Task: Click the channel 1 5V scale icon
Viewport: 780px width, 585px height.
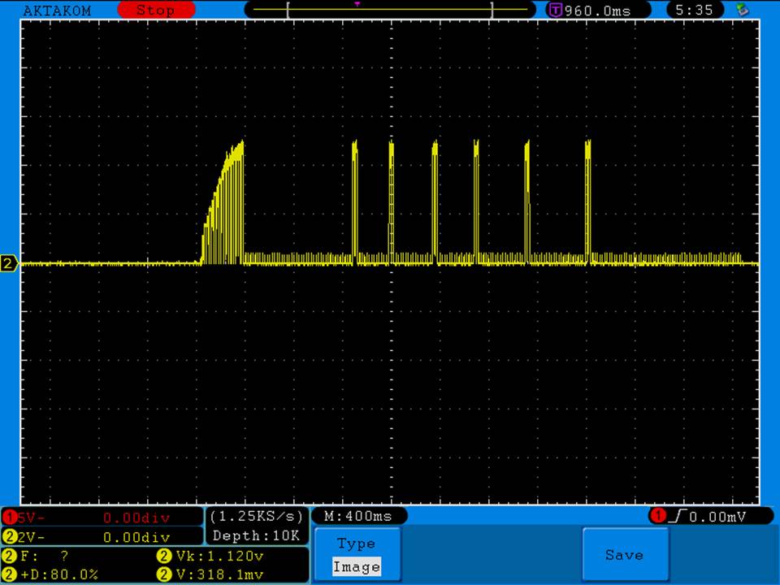Action: (x=9, y=518)
